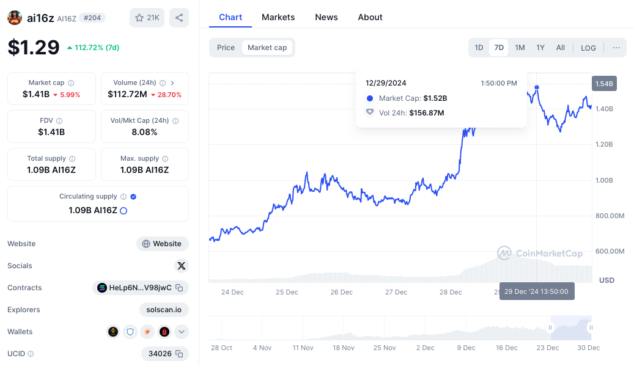Click the UCID info icon

pos(31,354)
